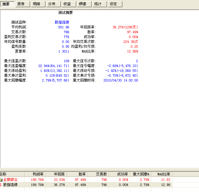
Task: Open the 收益 tab
Action: point(69,4)
